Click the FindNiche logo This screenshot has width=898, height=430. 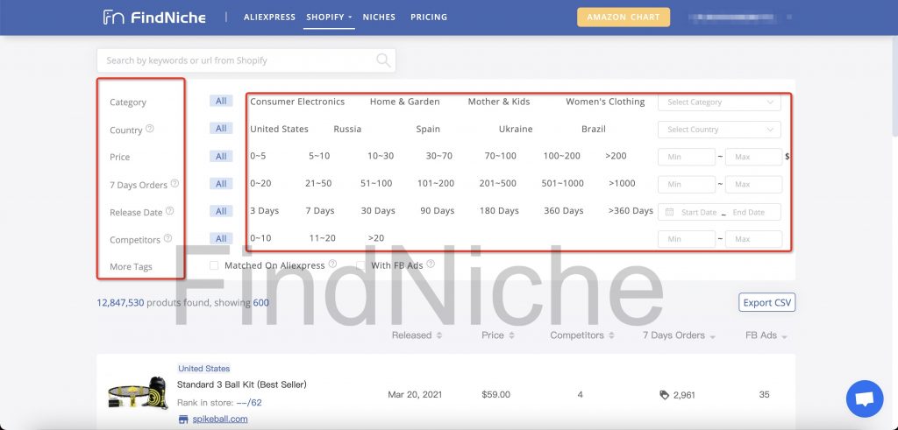point(154,18)
